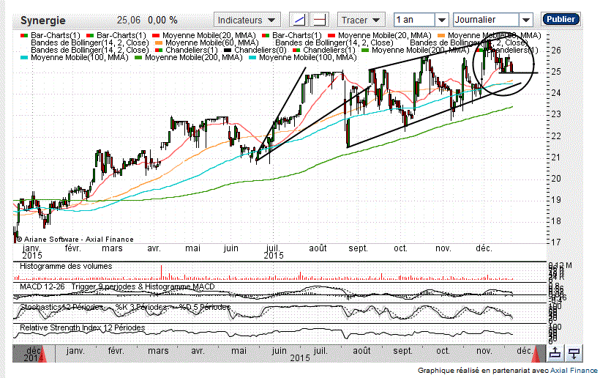Click 'mai' on the bottom date range slider
The height and width of the screenshot is (378, 600).
click(239, 351)
